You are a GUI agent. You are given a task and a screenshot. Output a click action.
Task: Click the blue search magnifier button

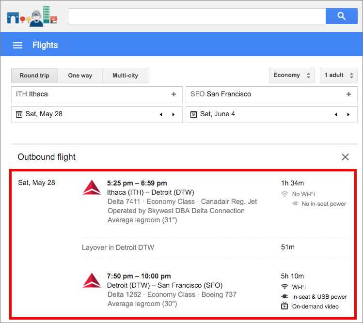(342, 16)
